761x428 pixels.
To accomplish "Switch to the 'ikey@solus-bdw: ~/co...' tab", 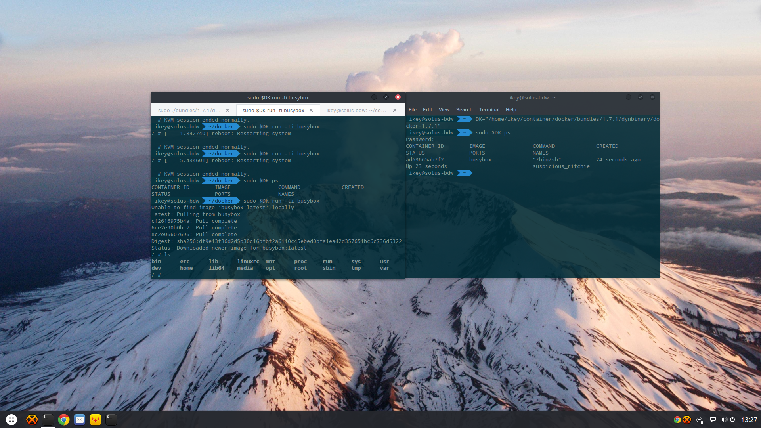I will click(356, 110).
